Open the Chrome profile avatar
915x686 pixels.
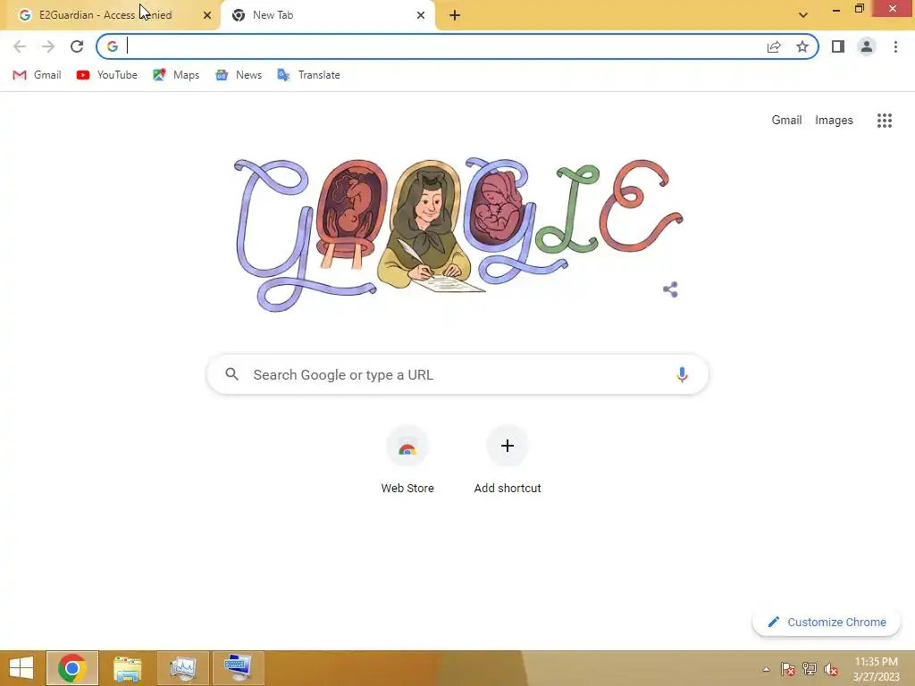coord(867,46)
